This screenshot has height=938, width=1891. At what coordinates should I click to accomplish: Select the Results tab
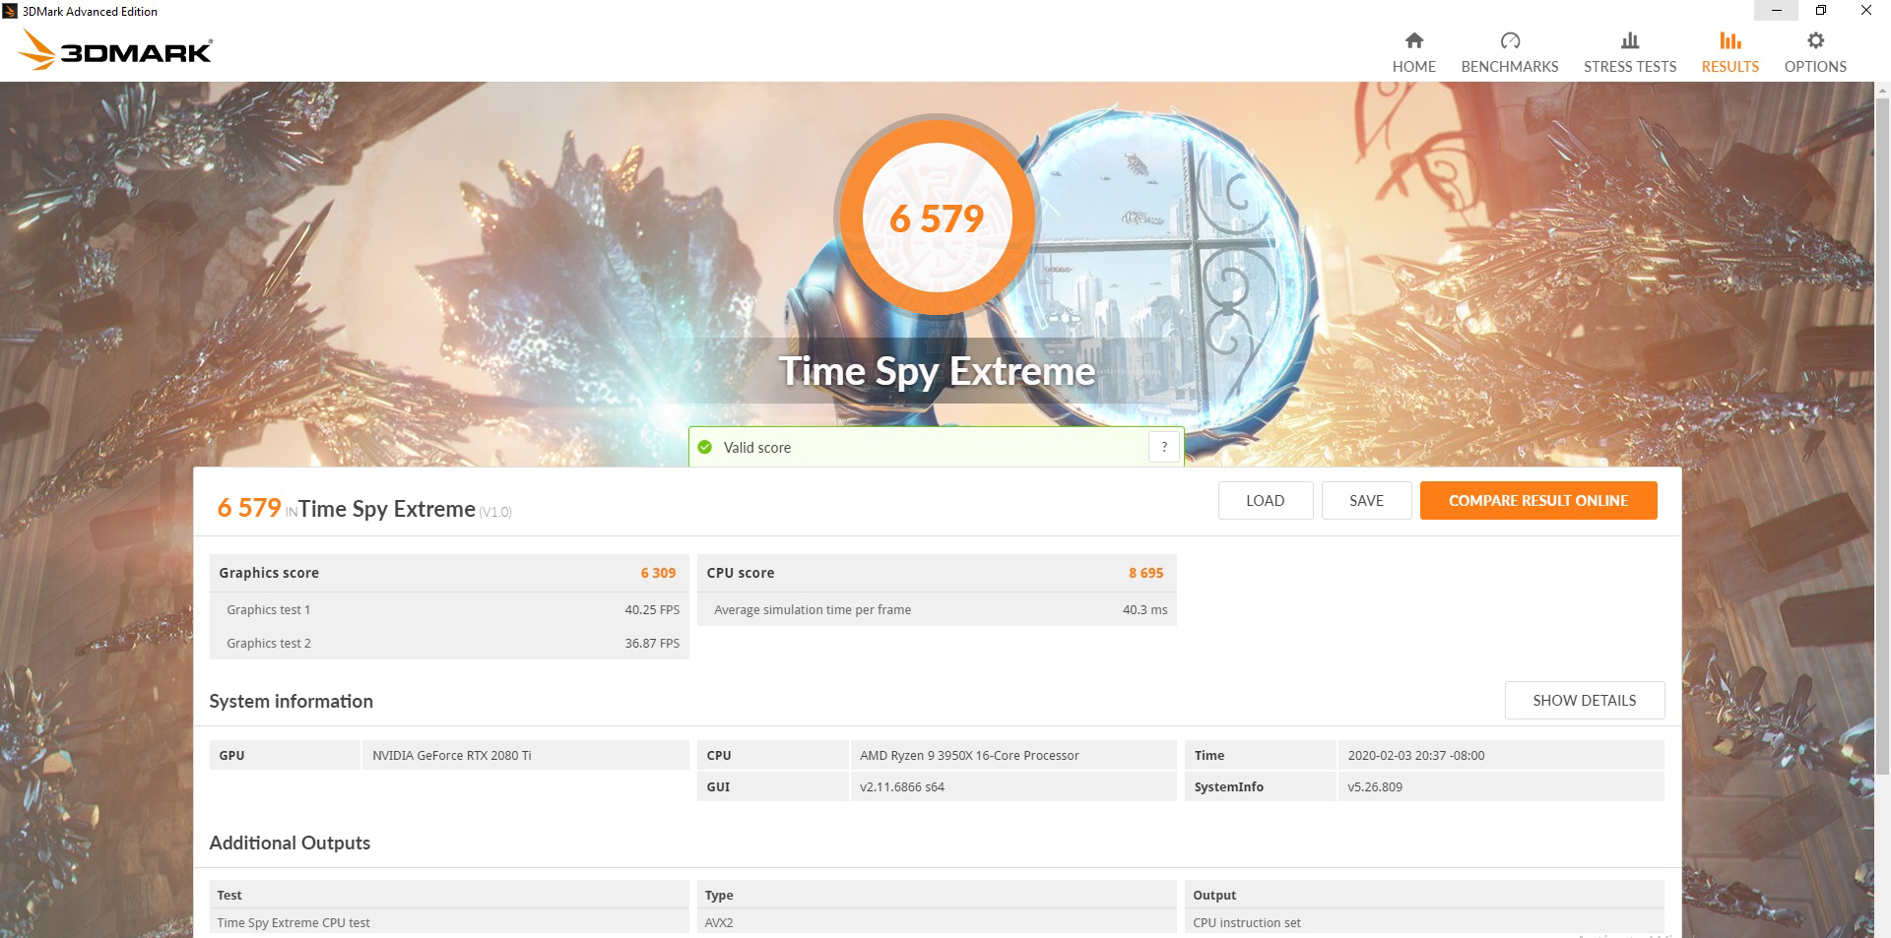pos(1730,53)
